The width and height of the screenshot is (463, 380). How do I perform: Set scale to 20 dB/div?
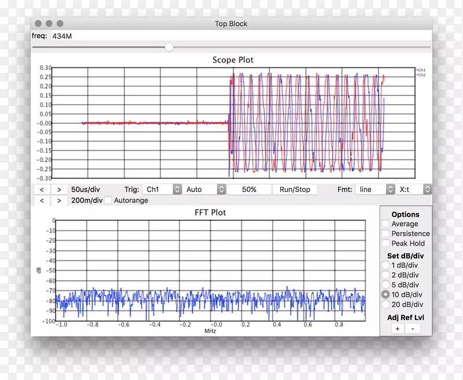point(386,304)
